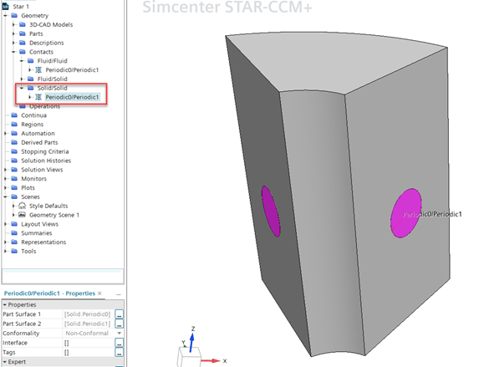This screenshot has width=479, height=367.
Task: Open the Conformality dropdown arrow
Action: [120, 333]
